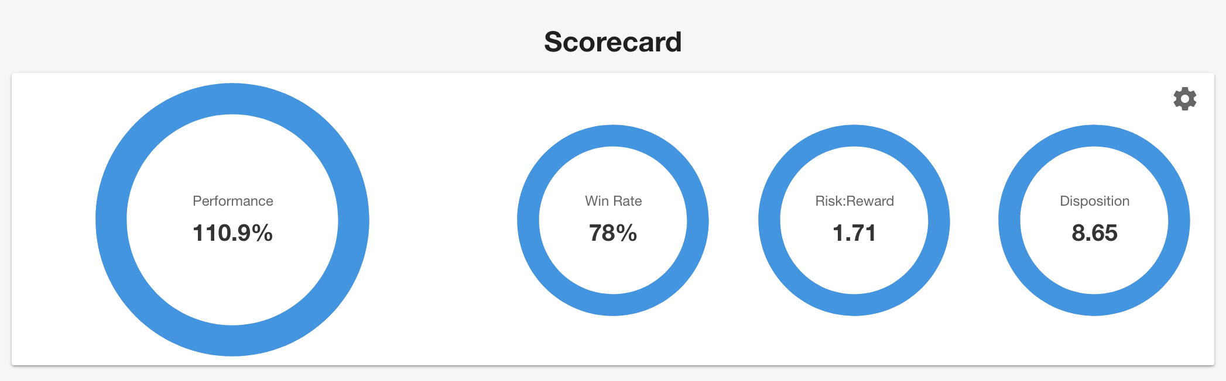The height and width of the screenshot is (381, 1226).
Task: Click the Scorecard heading
Action: click(x=613, y=41)
